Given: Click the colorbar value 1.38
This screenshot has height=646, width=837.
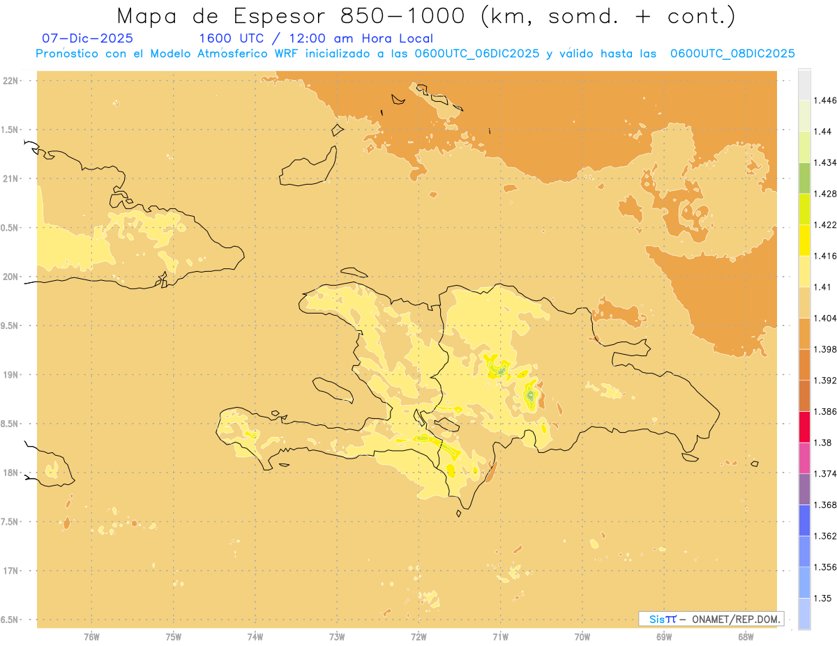Looking at the screenshot, I should pos(823,443).
